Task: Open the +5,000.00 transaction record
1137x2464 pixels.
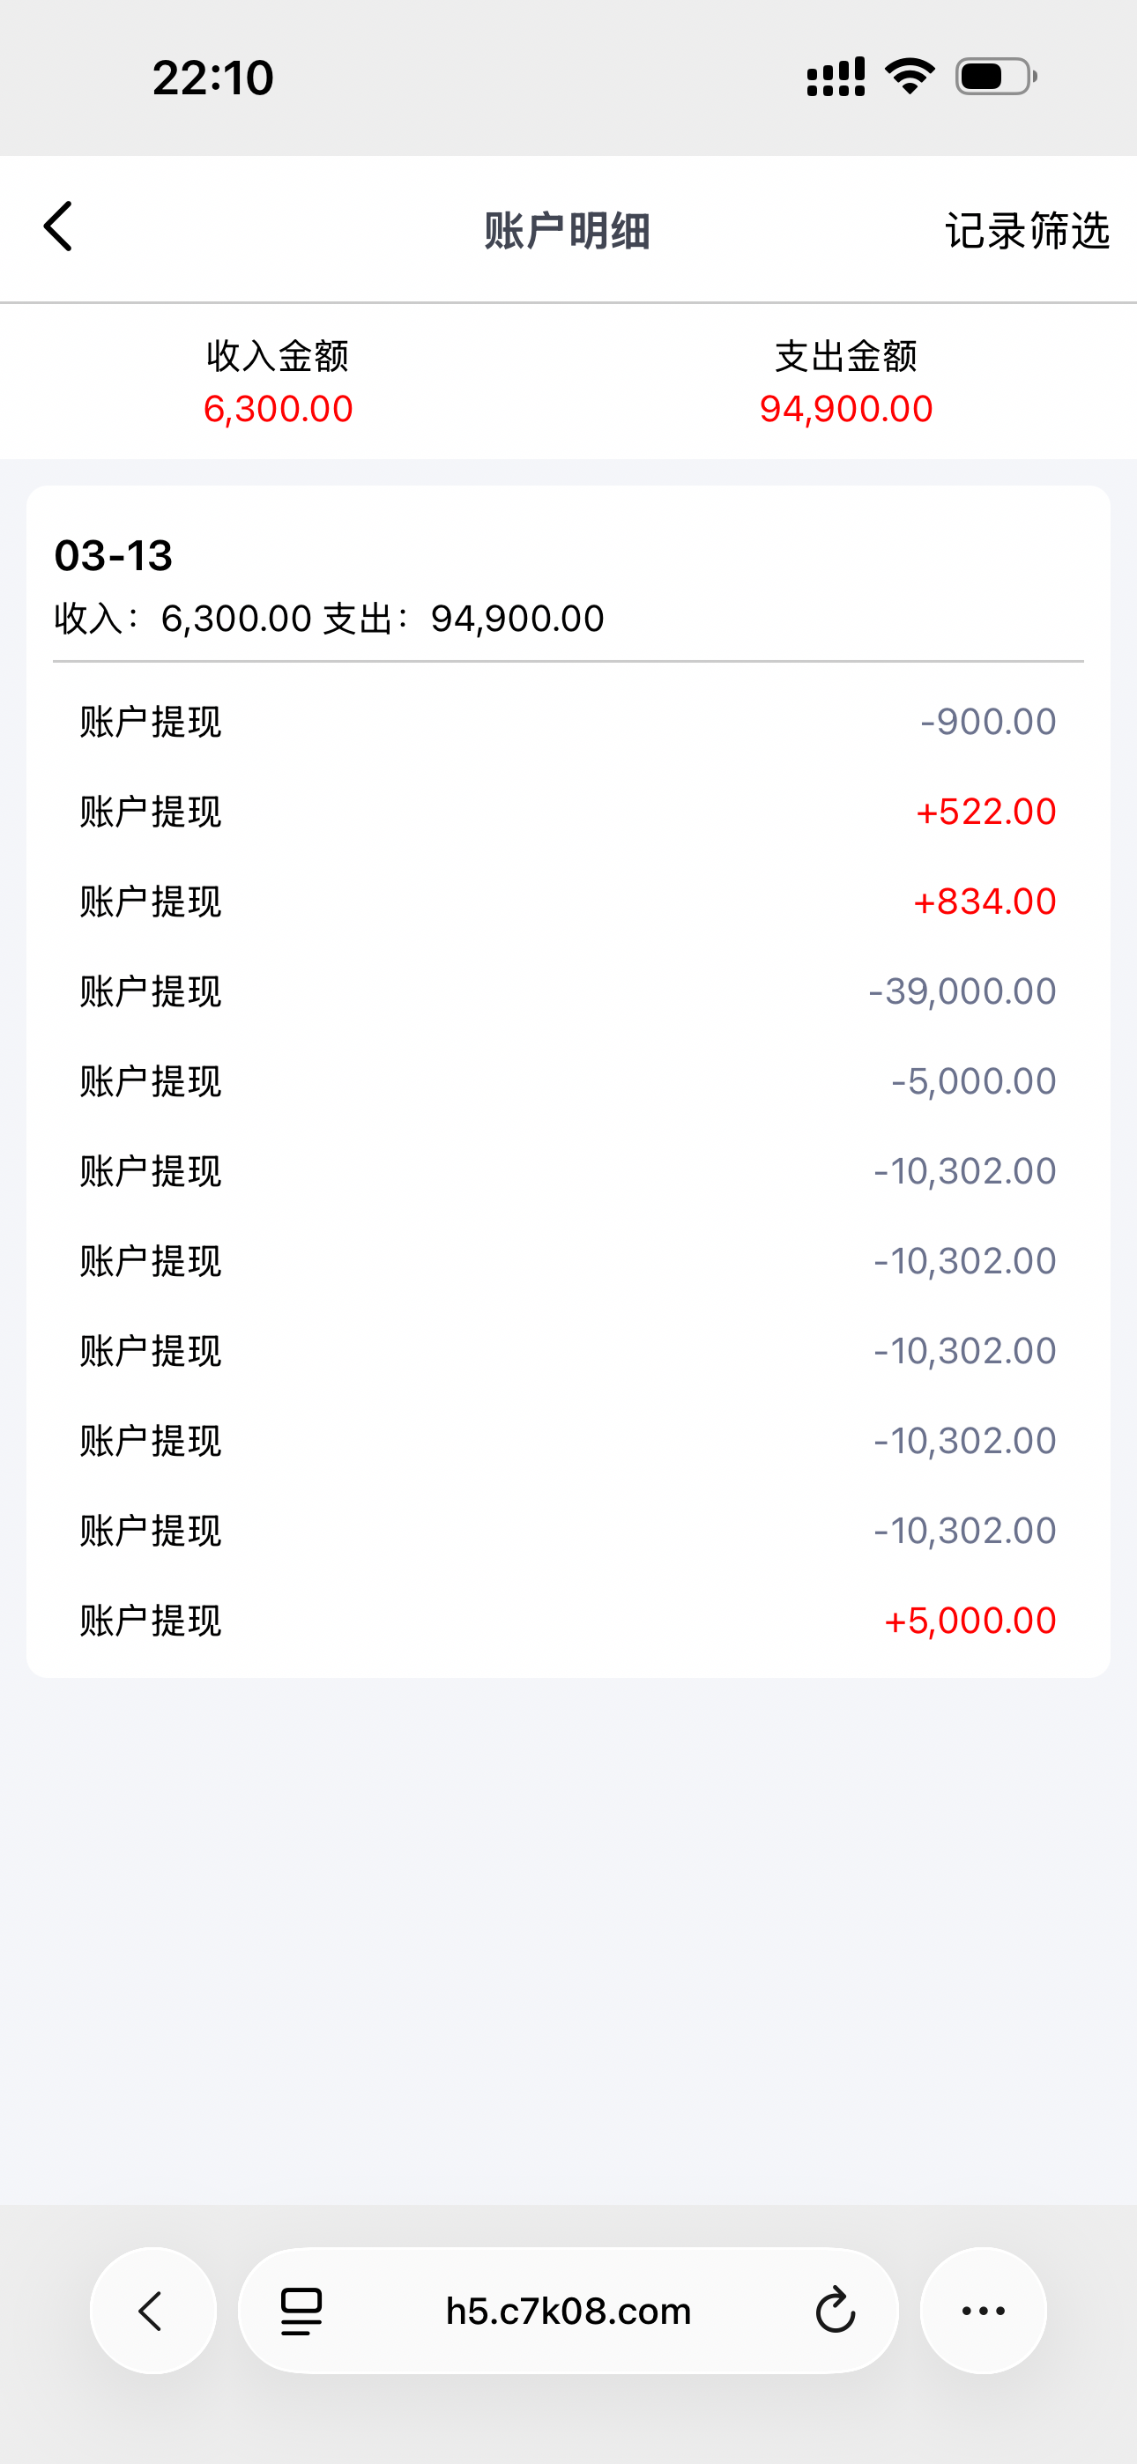Action: (x=568, y=1622)
